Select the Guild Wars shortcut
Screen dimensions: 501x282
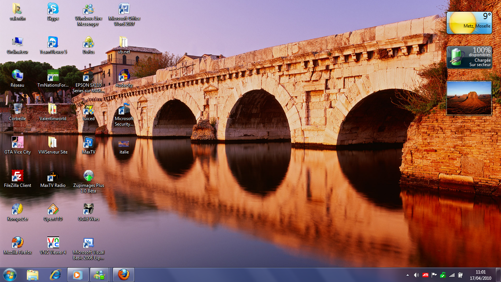click(x=88, y=212)
